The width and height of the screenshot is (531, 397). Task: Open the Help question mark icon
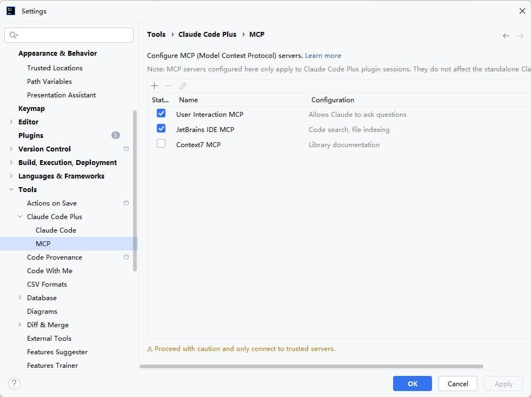pyautogui.click(x=15, y=384)
